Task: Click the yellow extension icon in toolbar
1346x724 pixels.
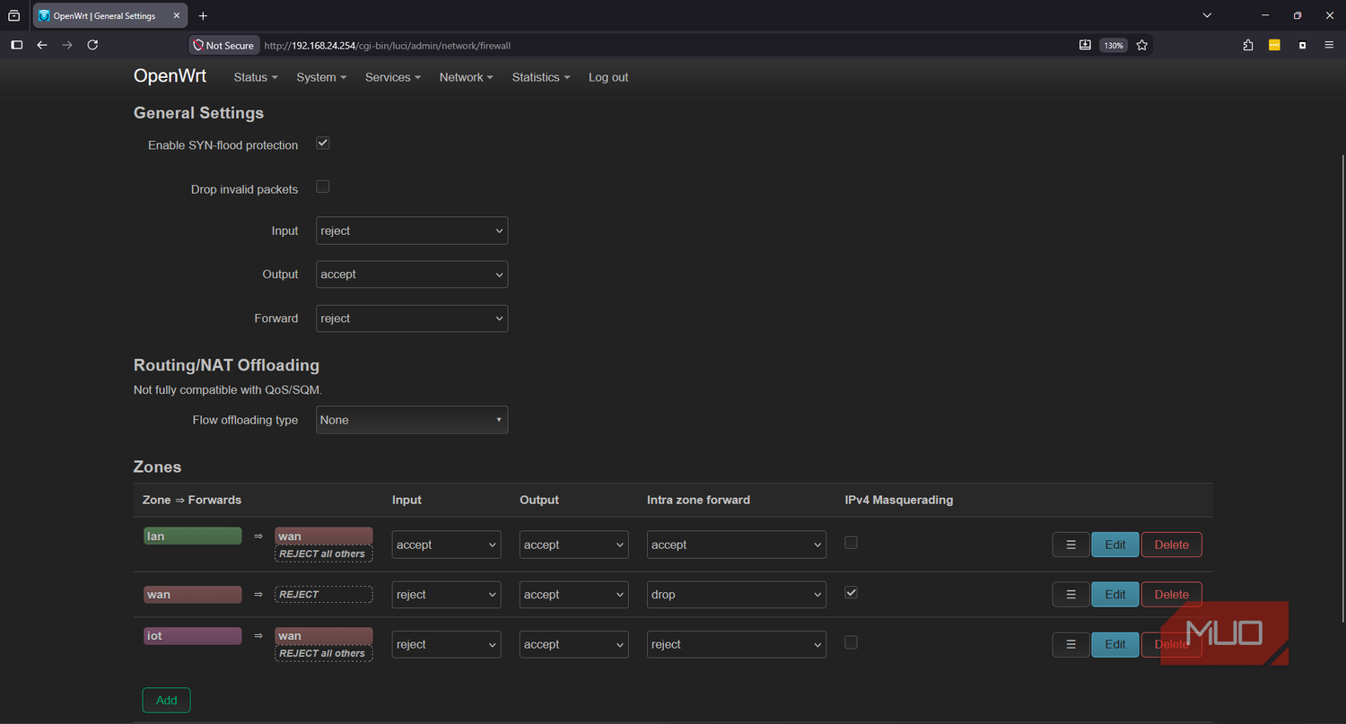Action: click(1274, 45)
